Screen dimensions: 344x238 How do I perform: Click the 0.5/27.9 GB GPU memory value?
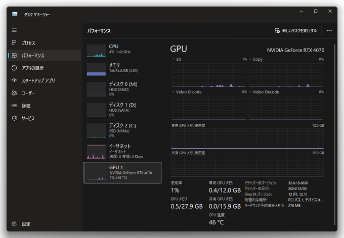point(187,206)
